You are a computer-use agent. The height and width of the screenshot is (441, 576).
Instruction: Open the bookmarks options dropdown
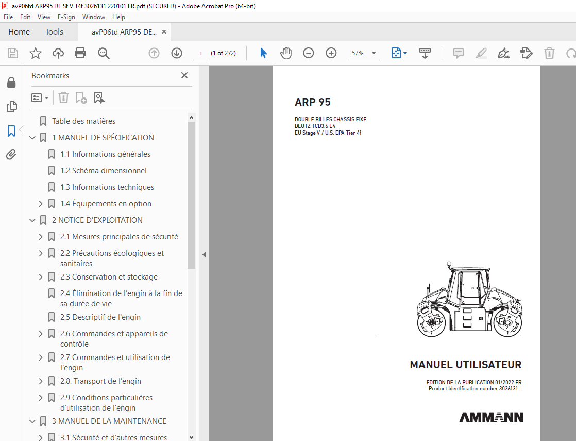[x=40, y=98]
